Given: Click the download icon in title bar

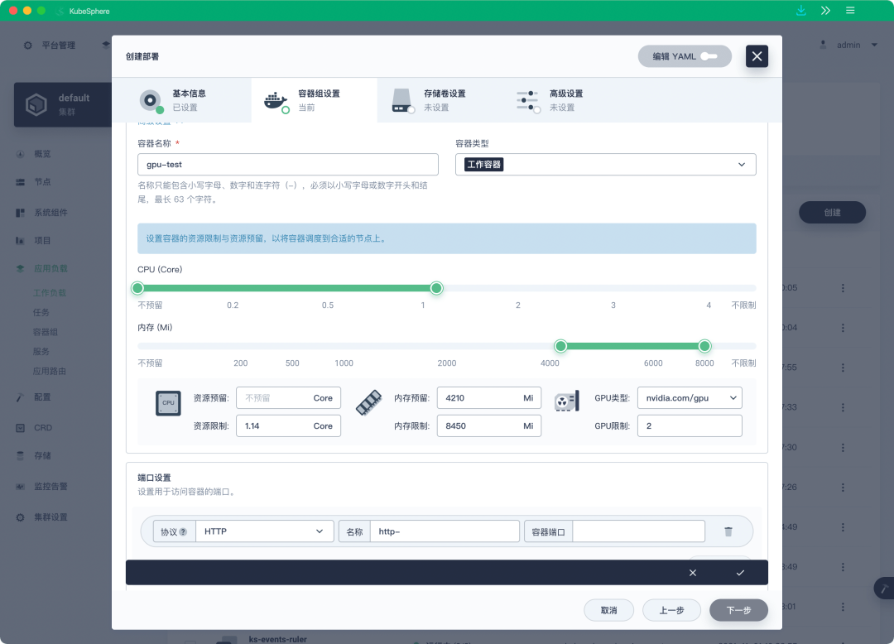Looking at the screenshot, I should [801, 10].
